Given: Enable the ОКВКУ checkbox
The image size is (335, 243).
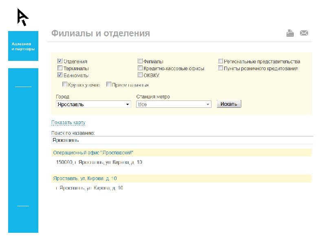Looking at the screenshot, I should click(x=140, y=75).
